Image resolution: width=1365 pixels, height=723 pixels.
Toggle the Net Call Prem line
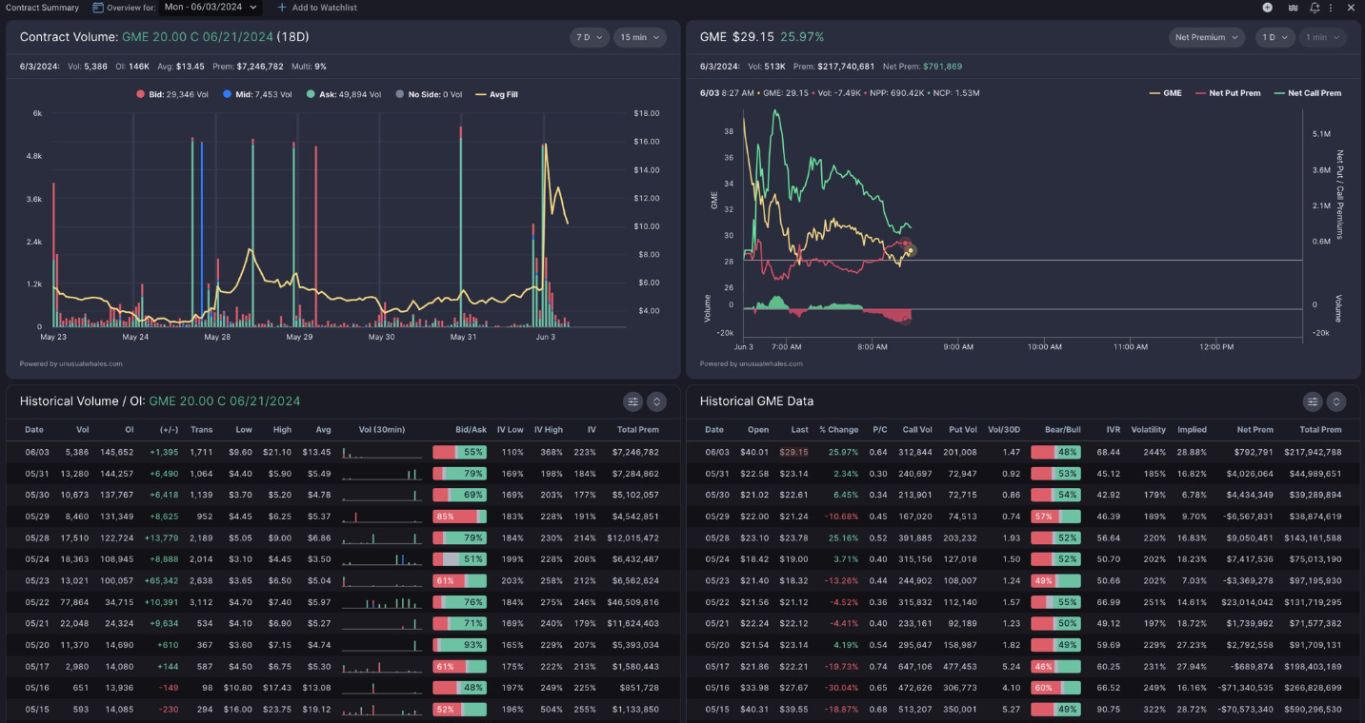click(1308, 93)
